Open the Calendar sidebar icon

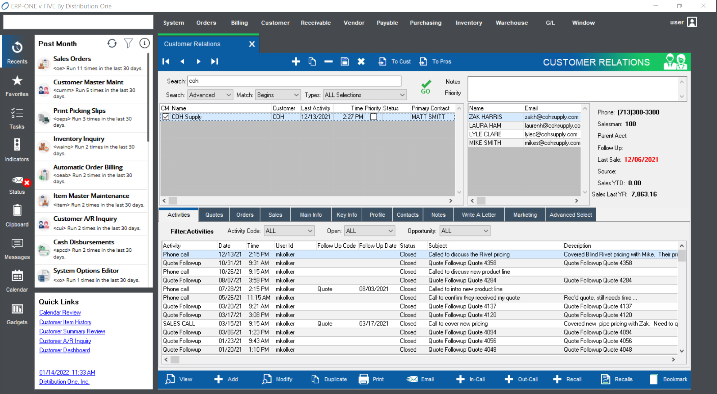point(17,280)
